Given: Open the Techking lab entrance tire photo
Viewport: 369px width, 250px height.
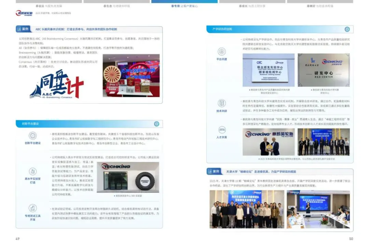Looking at the screenshot, I should 128,177.
